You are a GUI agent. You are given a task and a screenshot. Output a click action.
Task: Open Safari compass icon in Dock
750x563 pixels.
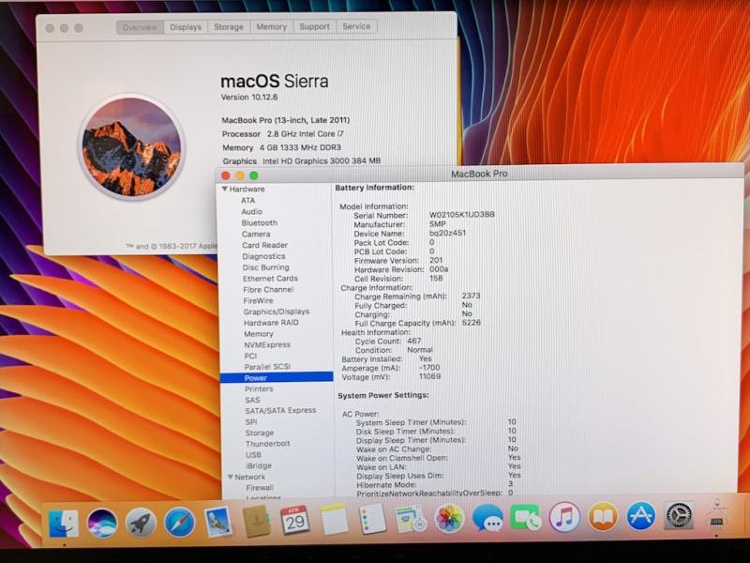[179, 522]
